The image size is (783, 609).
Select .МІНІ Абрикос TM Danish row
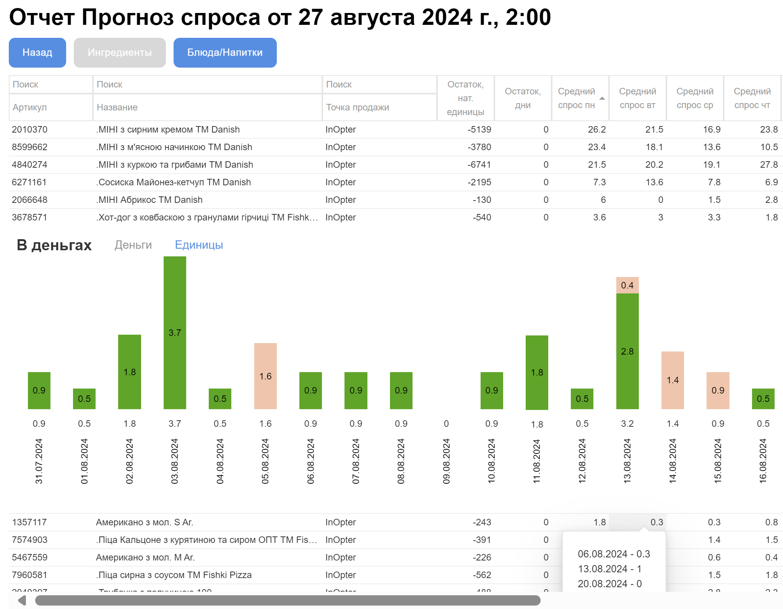click(396, 200)
